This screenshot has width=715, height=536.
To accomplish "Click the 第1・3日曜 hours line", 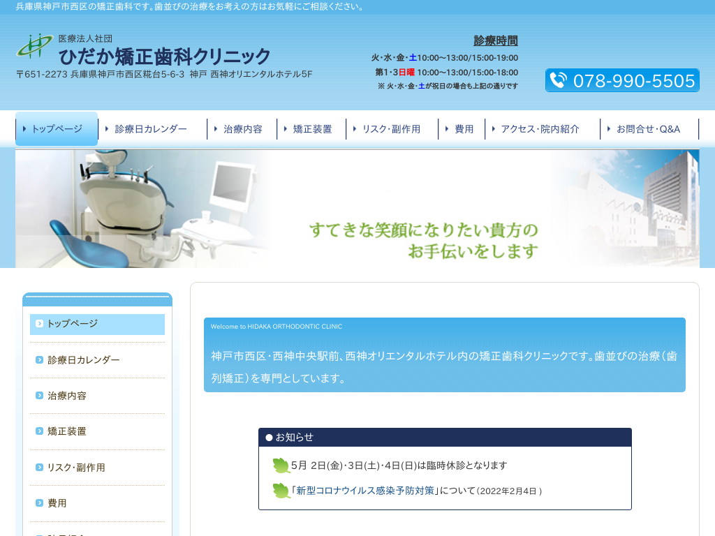I will pyautogui.click(x=446, y=73).
